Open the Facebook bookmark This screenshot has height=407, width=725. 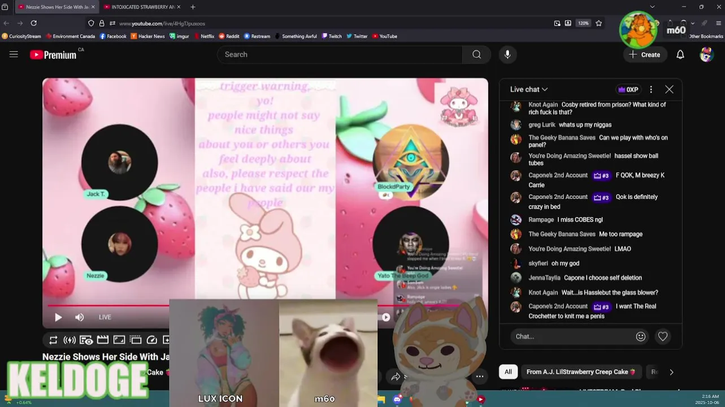pos(113,36)
